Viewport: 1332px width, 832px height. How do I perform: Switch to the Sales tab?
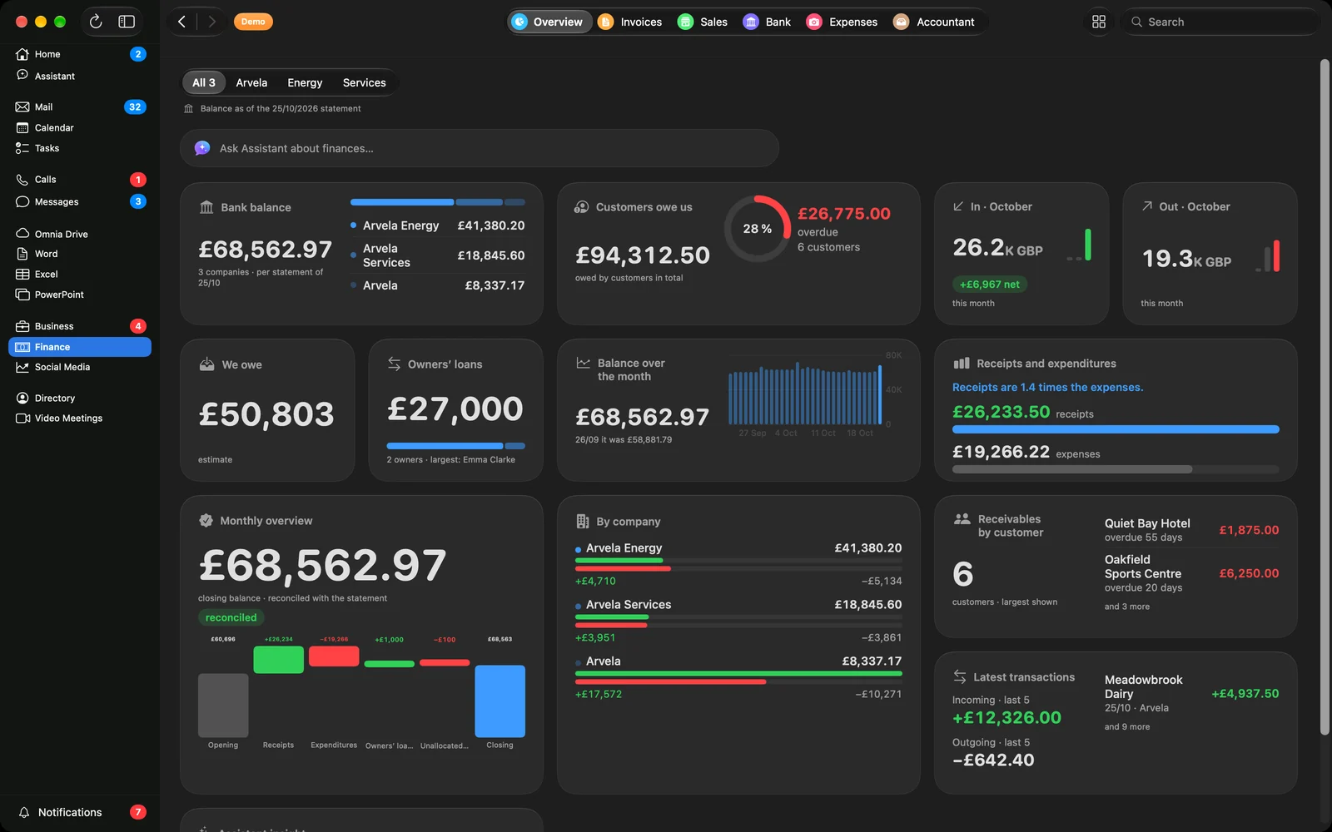pyautogui.click(x=703, y=22)
